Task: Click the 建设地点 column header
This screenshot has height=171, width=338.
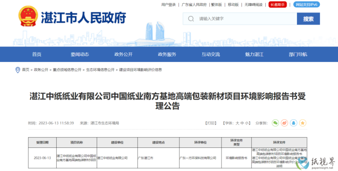Action: [158, 142]
